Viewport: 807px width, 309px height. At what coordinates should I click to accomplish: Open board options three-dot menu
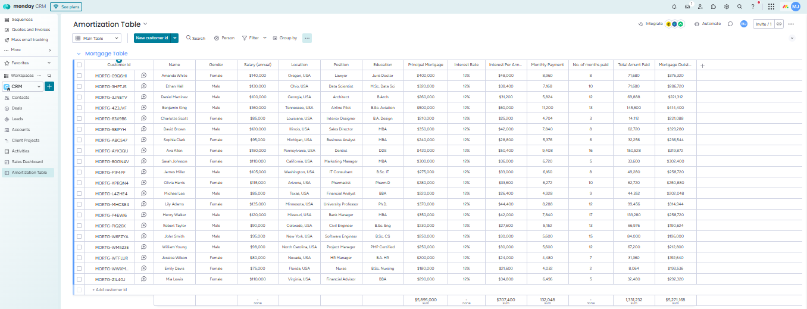click(791, 24)
